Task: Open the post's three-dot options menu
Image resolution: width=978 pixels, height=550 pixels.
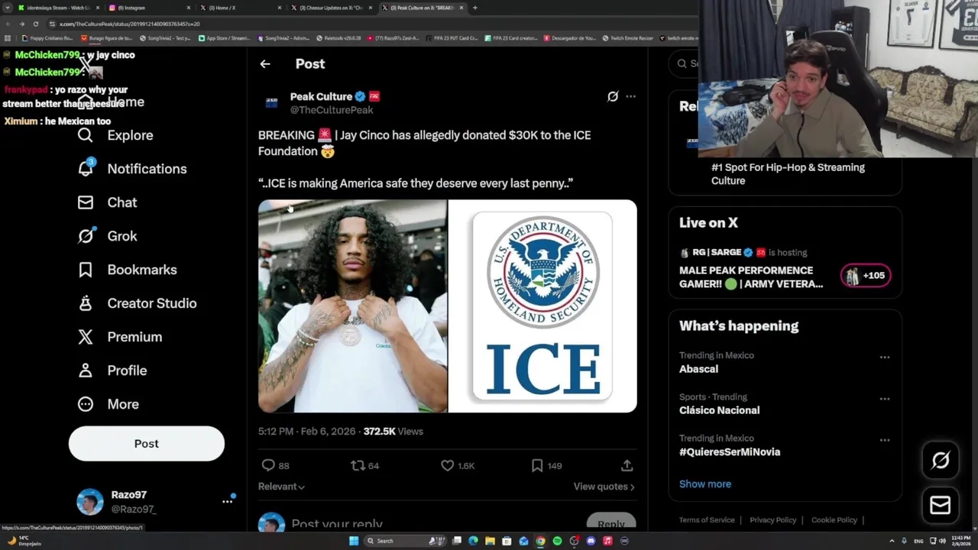Action: (630, 96)
